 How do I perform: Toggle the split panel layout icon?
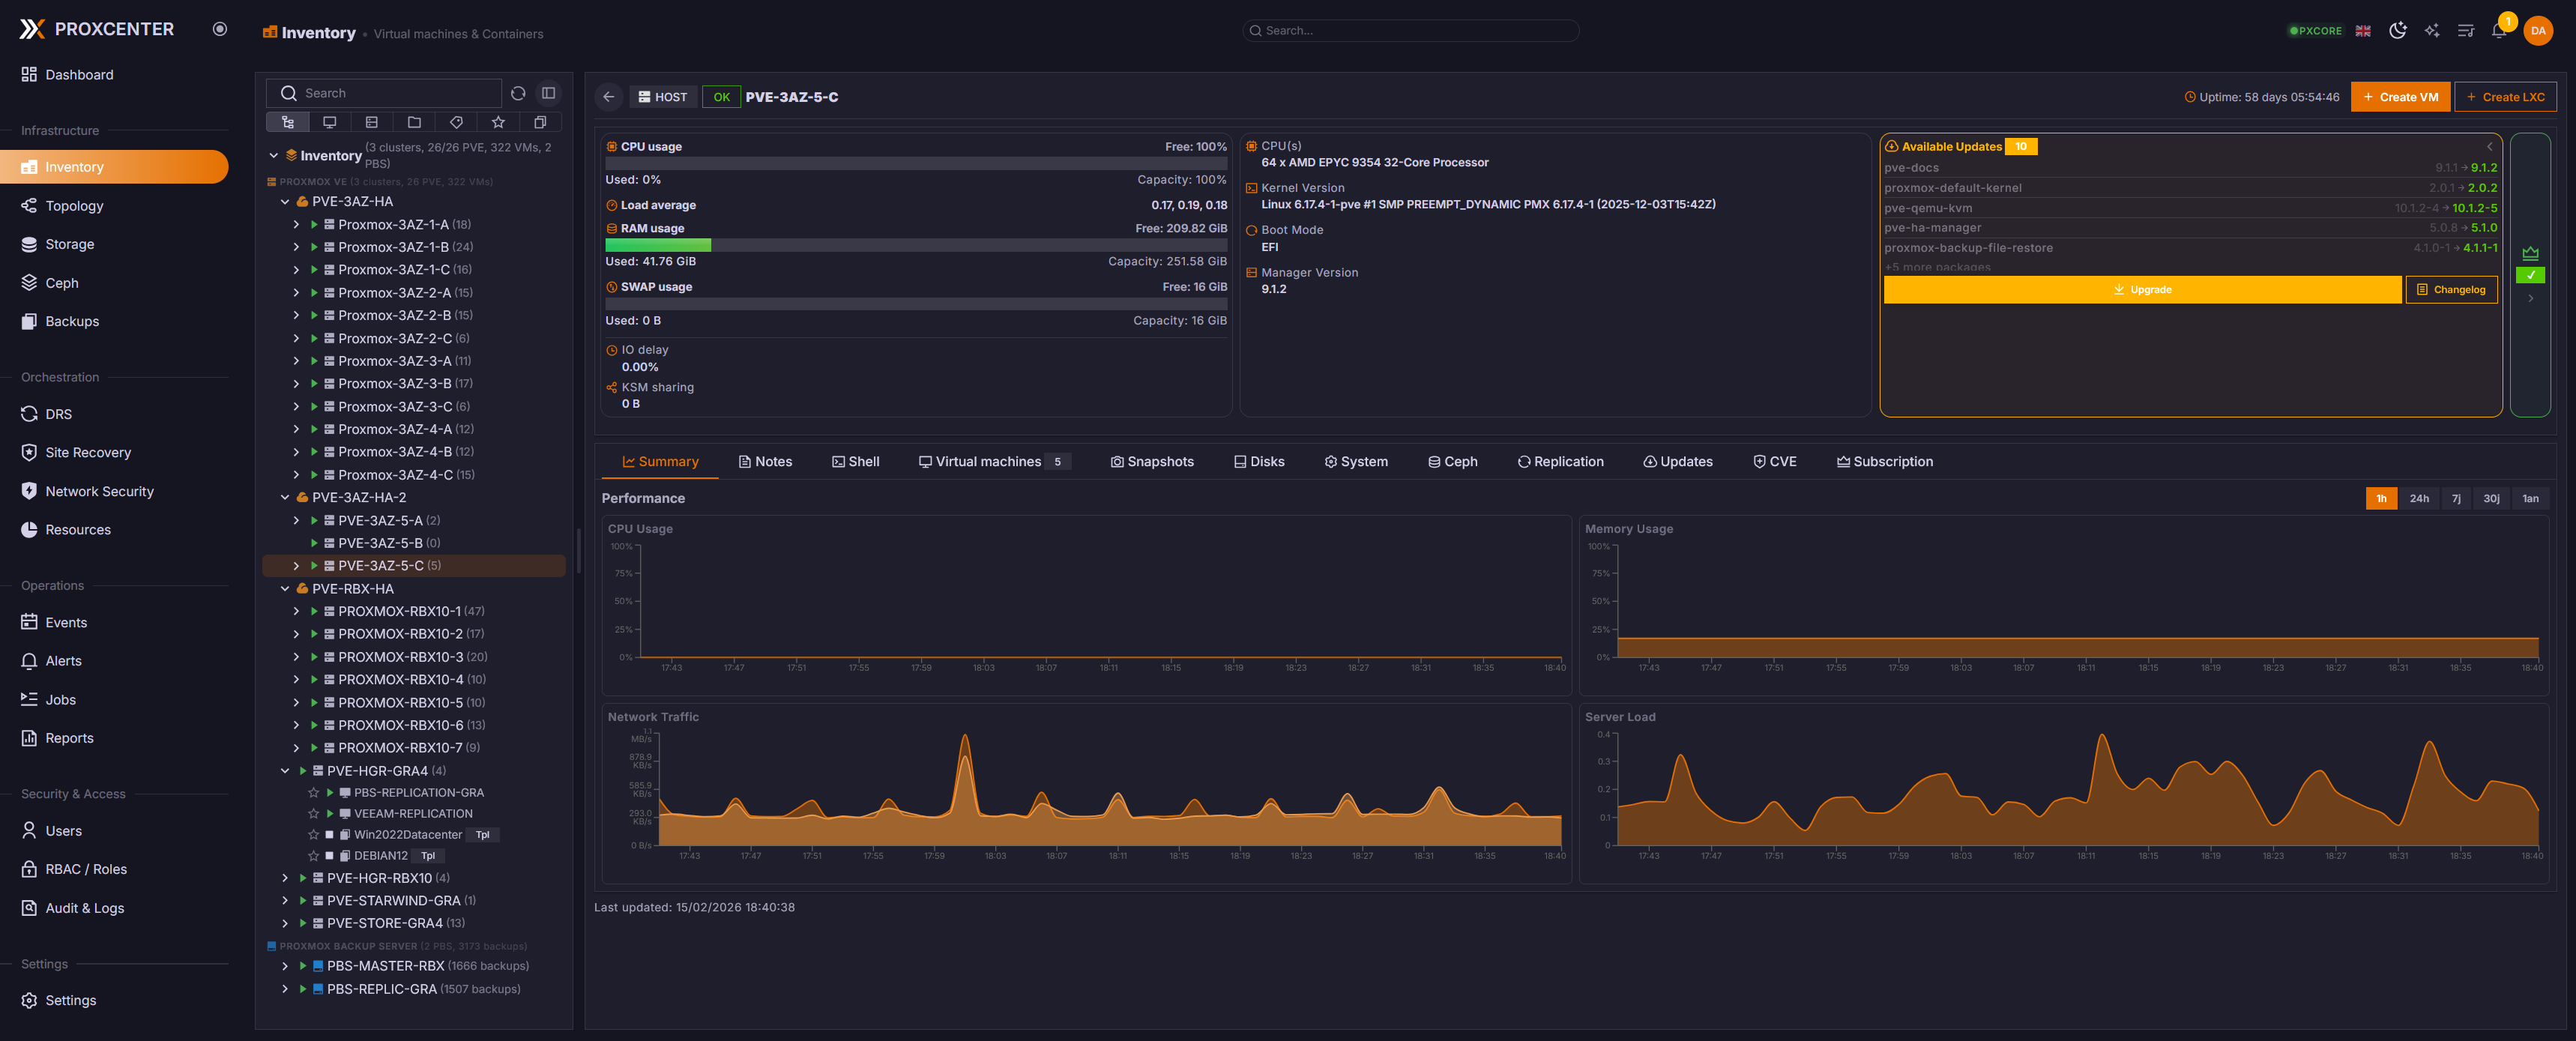click(548, 93)
